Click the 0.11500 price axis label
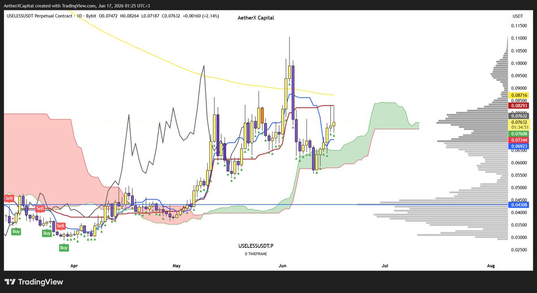This screenshot has width=537, height=293. pos(520,26)
